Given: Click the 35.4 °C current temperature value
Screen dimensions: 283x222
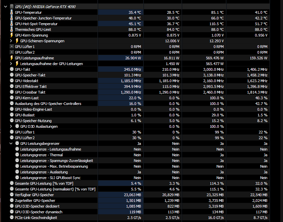Looking at the screenshot, I should (135, 12).
